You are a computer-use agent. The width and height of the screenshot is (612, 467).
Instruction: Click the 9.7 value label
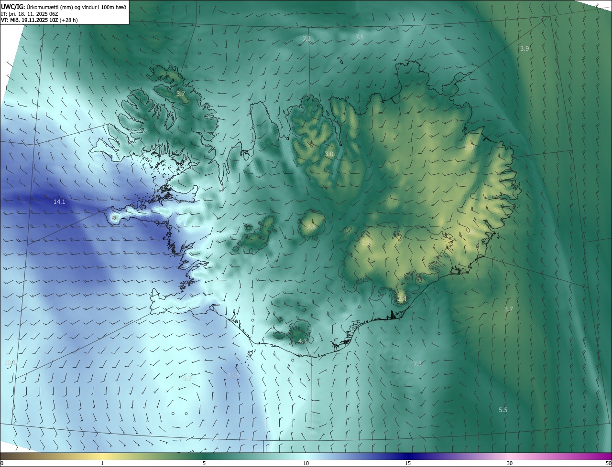coord(187,378)
